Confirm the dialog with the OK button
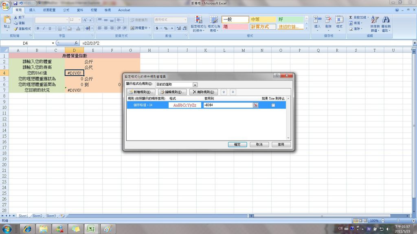The height and width of the screenshot is (234, 417). pos(237,145)
